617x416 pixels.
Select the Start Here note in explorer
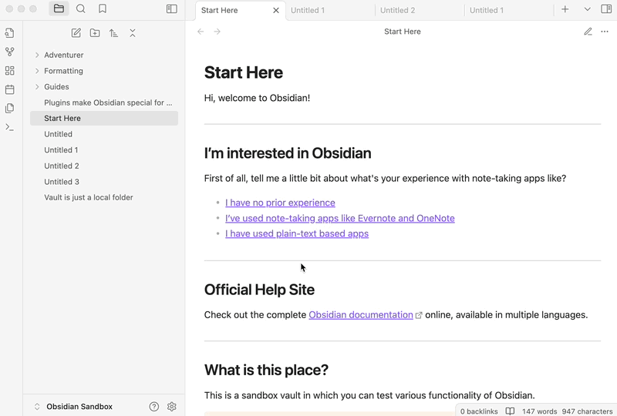(104, 119)
